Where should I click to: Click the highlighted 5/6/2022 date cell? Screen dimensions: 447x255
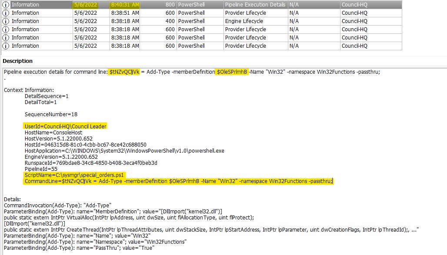[86, 5]
